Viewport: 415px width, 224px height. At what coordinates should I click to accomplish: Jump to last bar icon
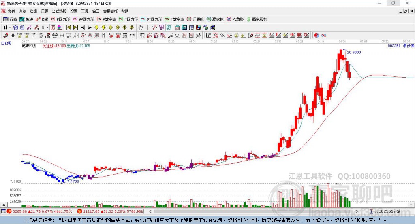pos(75,27)
